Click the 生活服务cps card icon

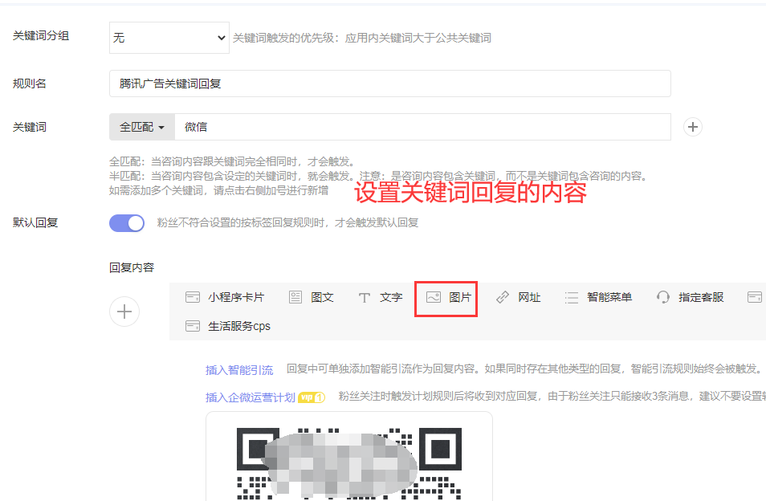(x=193, y=326)
